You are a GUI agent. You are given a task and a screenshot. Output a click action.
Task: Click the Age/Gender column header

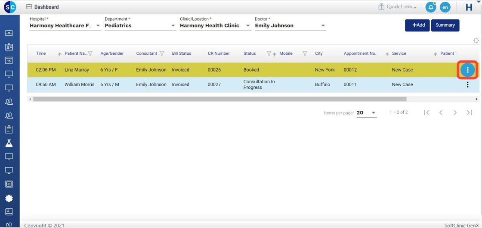coord(112,53)
